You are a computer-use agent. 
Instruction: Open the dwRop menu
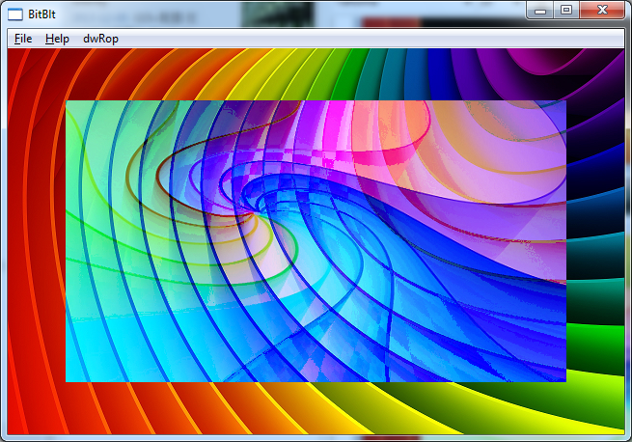(100, 39)
